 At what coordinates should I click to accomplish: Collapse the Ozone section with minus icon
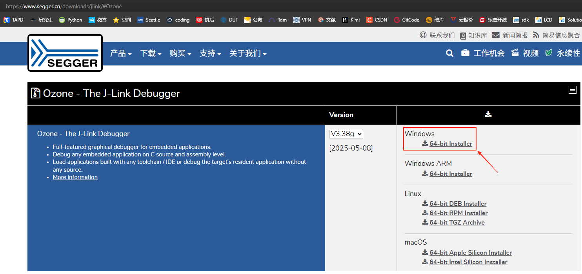(x=573, y=90)
